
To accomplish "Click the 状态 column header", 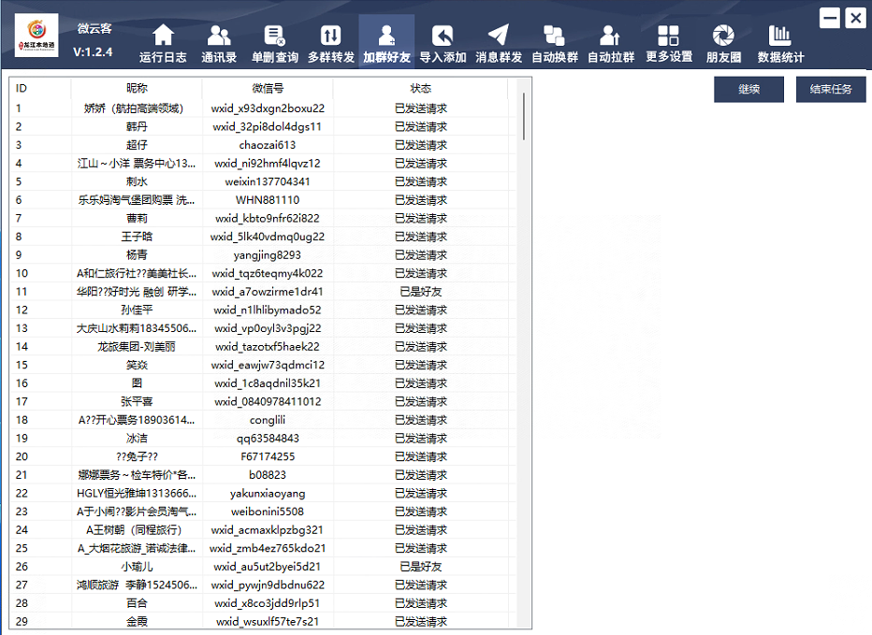I will pos(420,89).
